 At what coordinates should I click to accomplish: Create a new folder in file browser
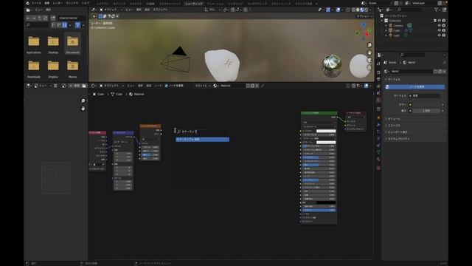(x=53, y=18)
